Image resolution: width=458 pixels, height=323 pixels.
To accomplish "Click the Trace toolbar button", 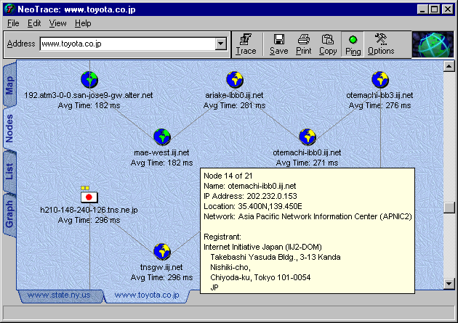I will click(x=246, y=44).
